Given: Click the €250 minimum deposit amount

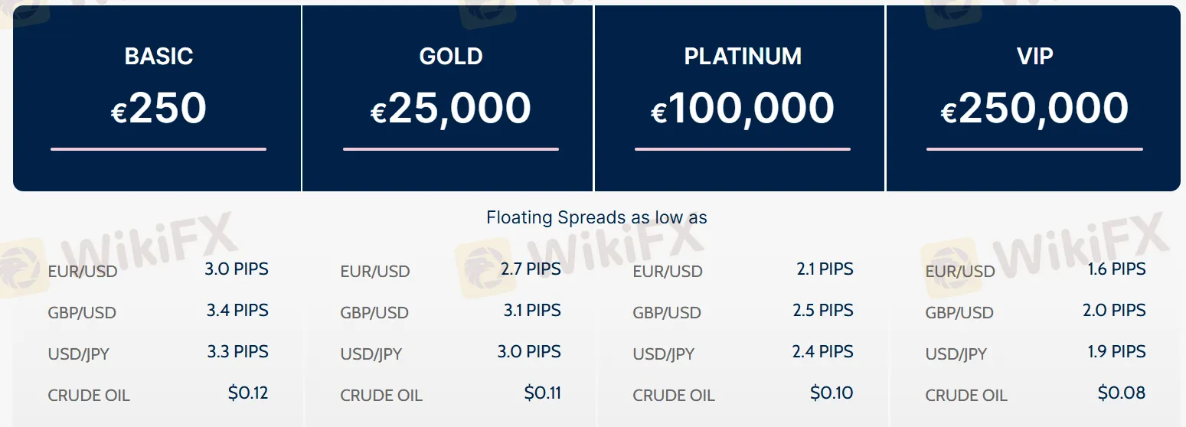Looking at the screenshot, I should click(x=158, y=108).
